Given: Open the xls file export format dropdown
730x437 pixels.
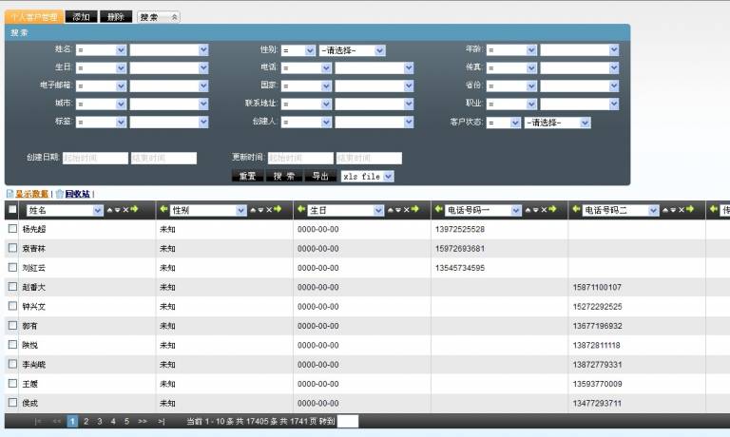Looking at the screenshot, I should tap(366, 176).
